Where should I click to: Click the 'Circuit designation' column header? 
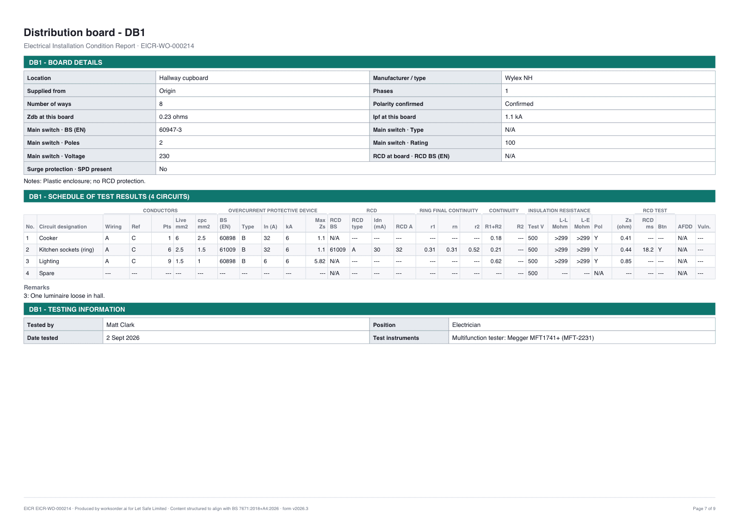[63, 227]
